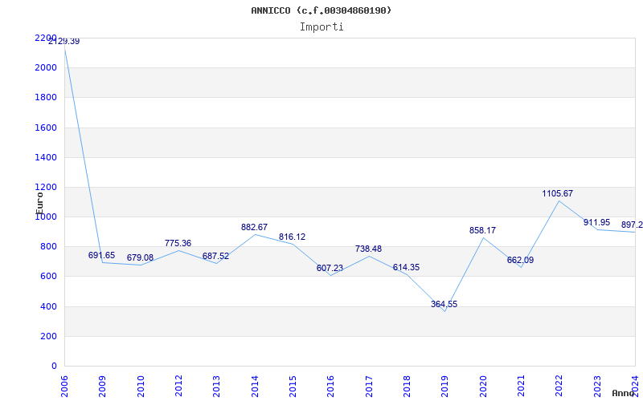Click the y-axis value 1800
Screen dimensions: 643x401
(46, 97)
